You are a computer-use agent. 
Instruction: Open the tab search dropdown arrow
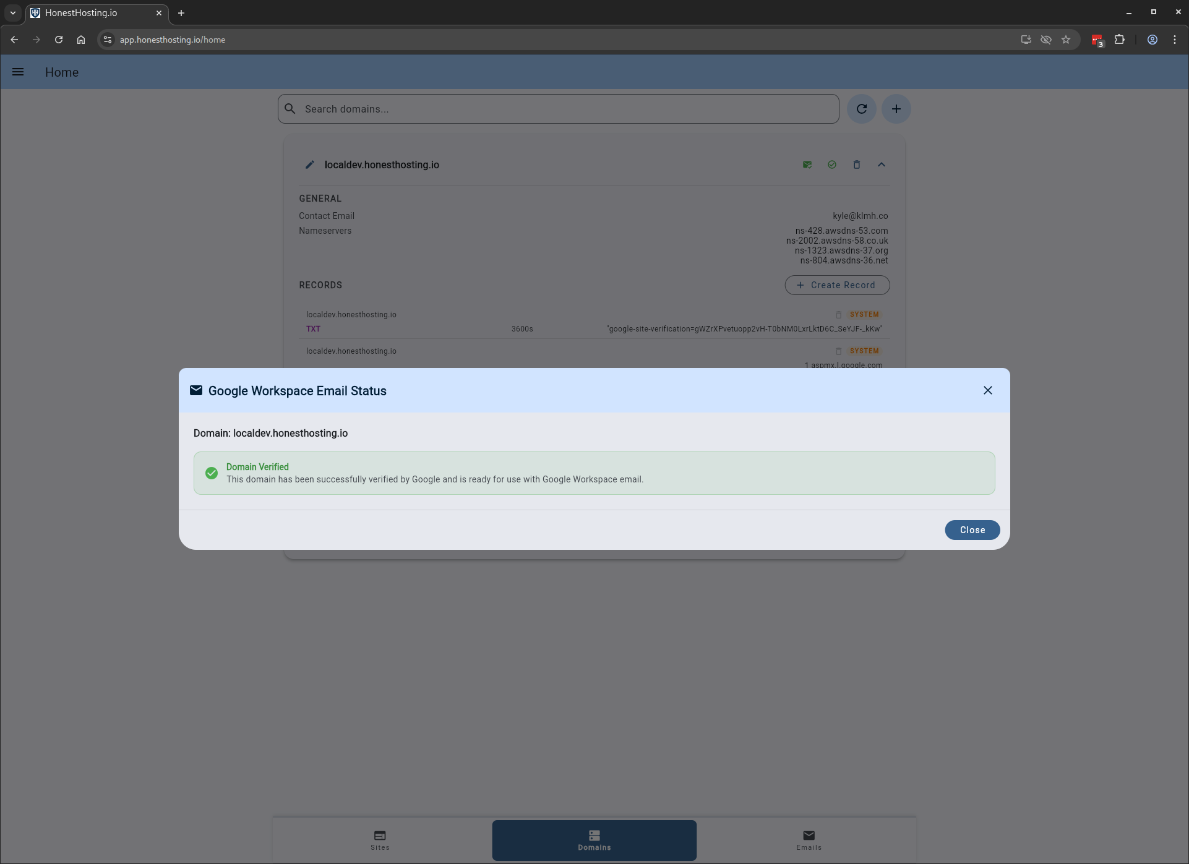[x=12, y=12]
